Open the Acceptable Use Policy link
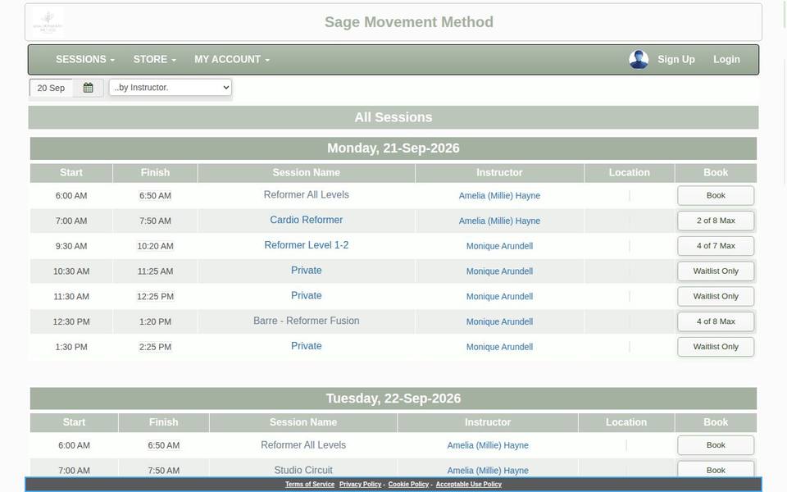Viewport: 787px width, 492px height. 469,485
